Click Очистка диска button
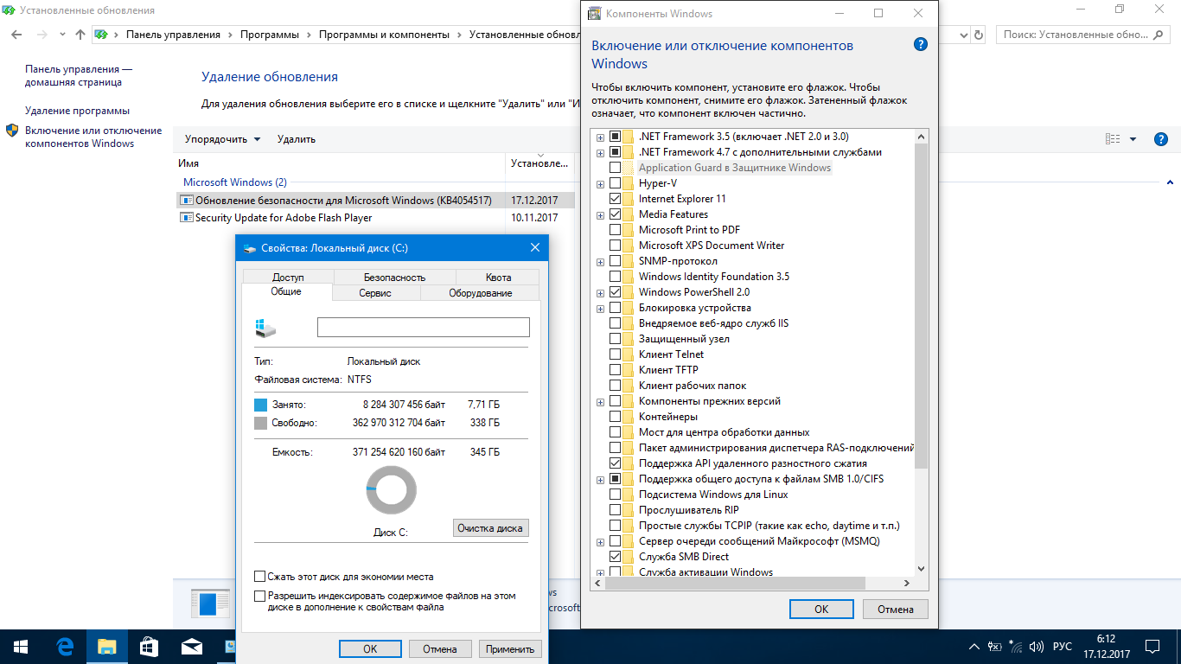 (490, 528)
